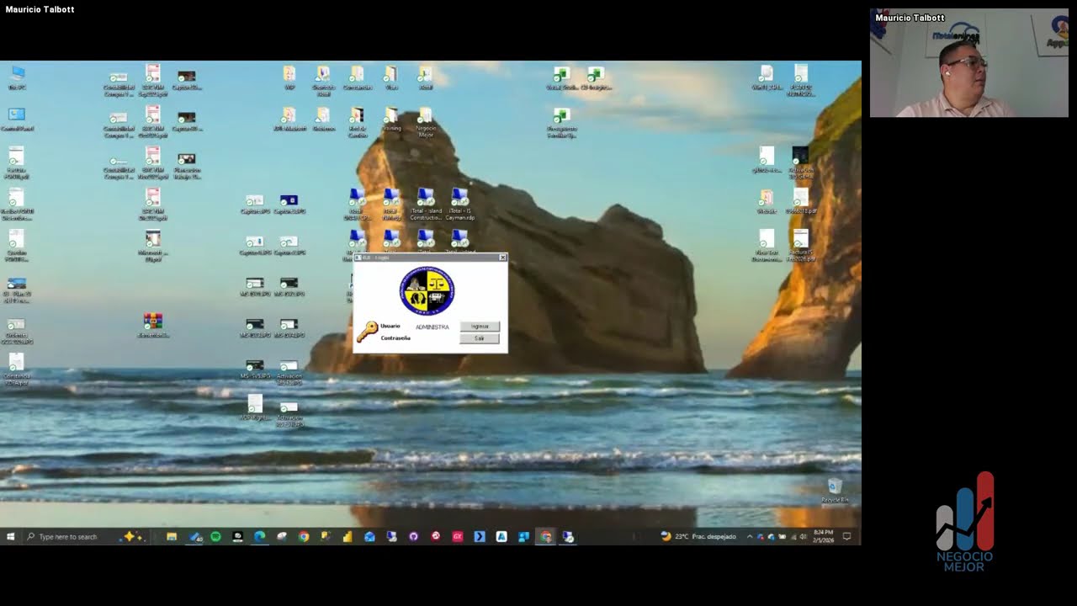Select the Website folder icon
Image resolution: width=1077 pixels, height=606 pixels.
point(766,201)
